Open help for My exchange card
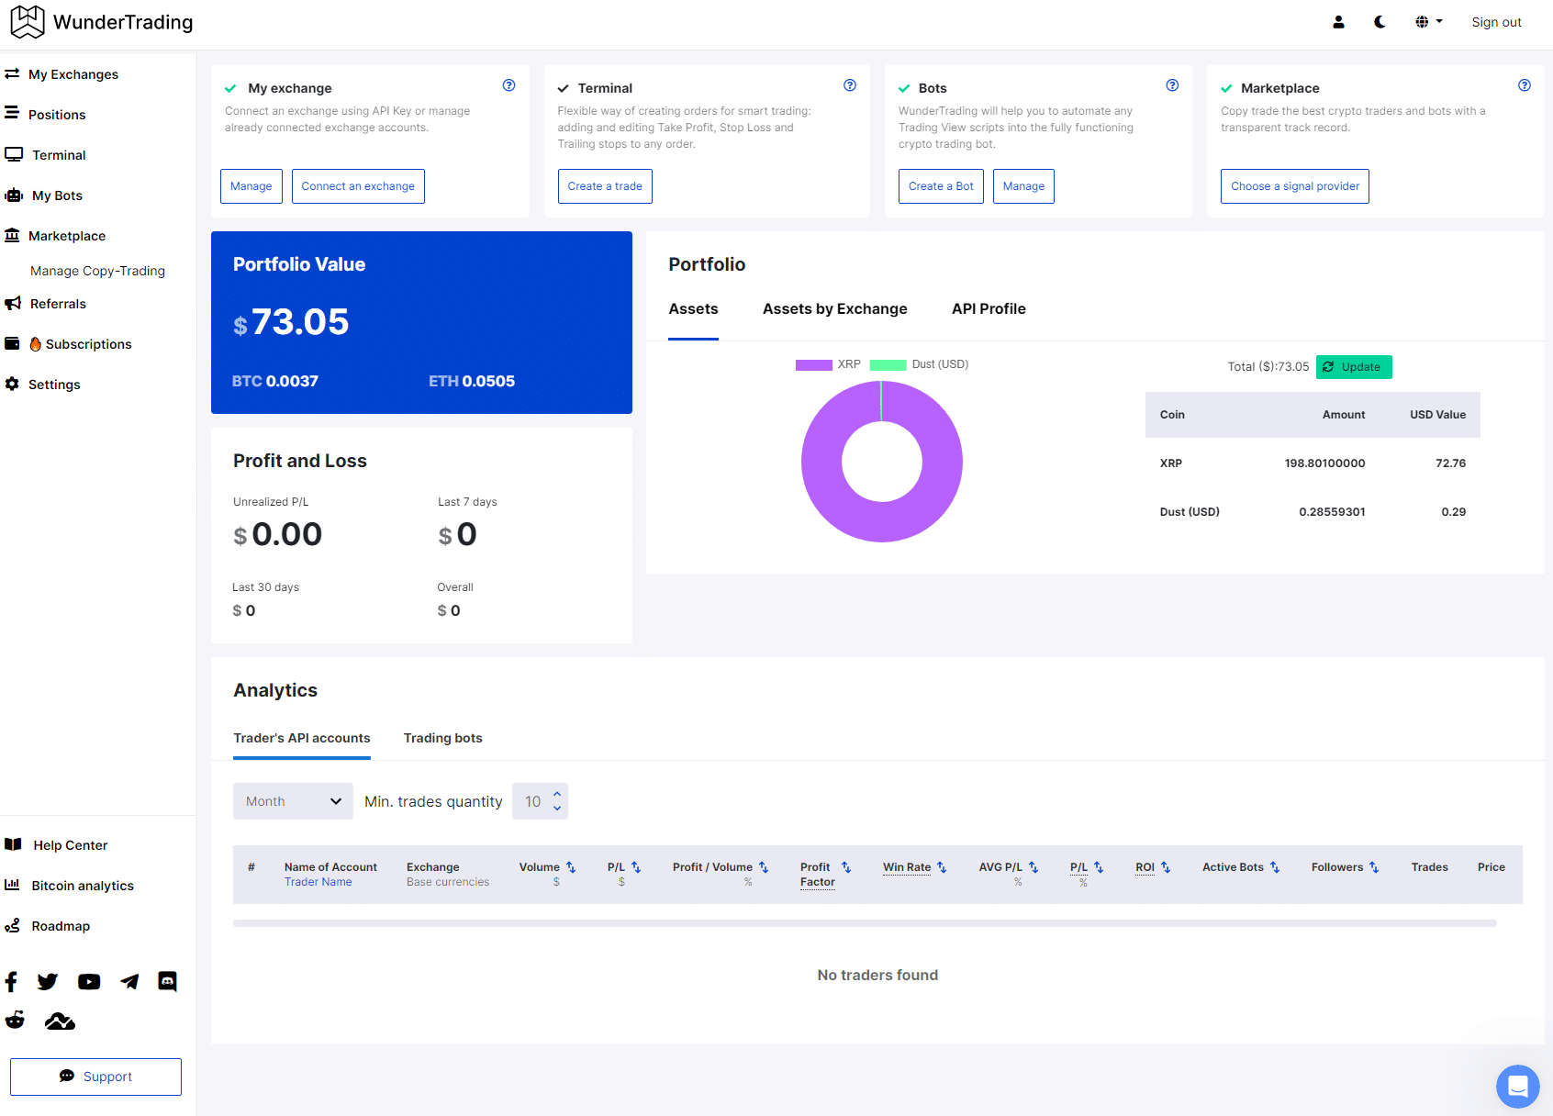The width and height of the screenshot is (1553, 1116). [x=509, y=85]
